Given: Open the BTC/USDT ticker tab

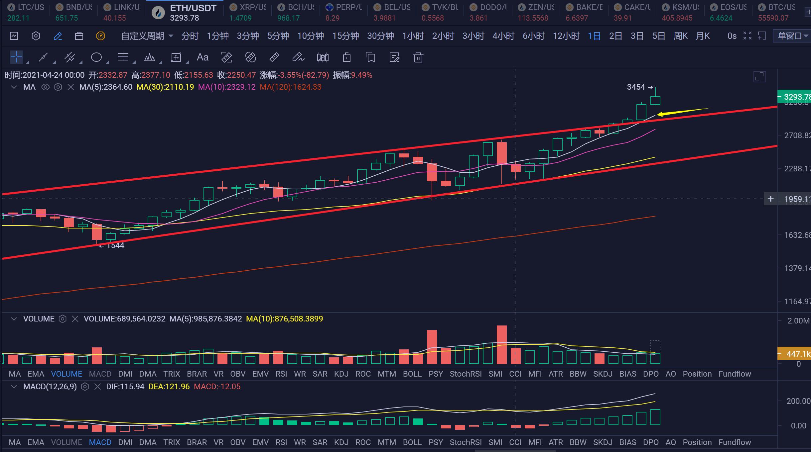Looking at the screenshot, I should [x=776, y=12].
